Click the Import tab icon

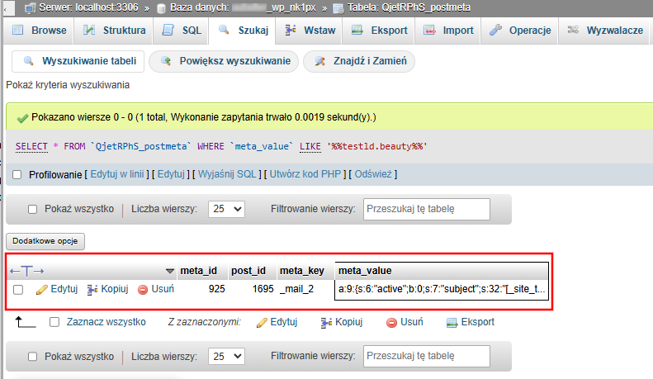click(429, 30)
